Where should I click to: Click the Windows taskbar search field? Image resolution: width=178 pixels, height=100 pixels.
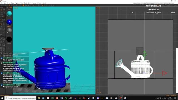20,98
